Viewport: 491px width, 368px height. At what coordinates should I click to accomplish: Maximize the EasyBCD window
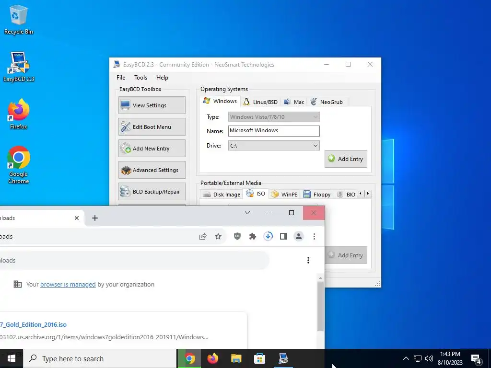(x=348, y=65)
